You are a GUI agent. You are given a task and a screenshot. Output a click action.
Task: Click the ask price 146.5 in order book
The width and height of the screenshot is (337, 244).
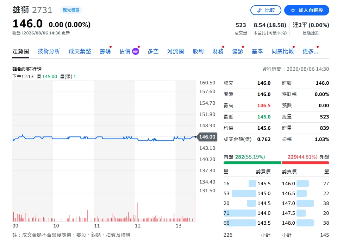pyautogui.click(x=288, y=194)
